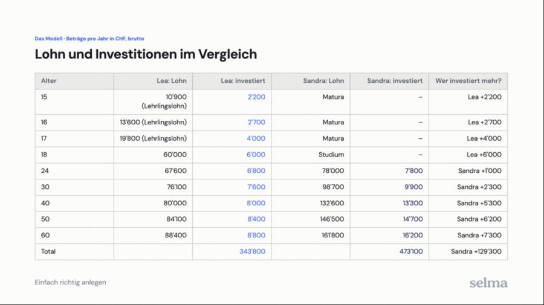The height and width of the screenshot is (305, 544).
Task: Click the 'Lea +2'200' cell
Action: (468, 101)
